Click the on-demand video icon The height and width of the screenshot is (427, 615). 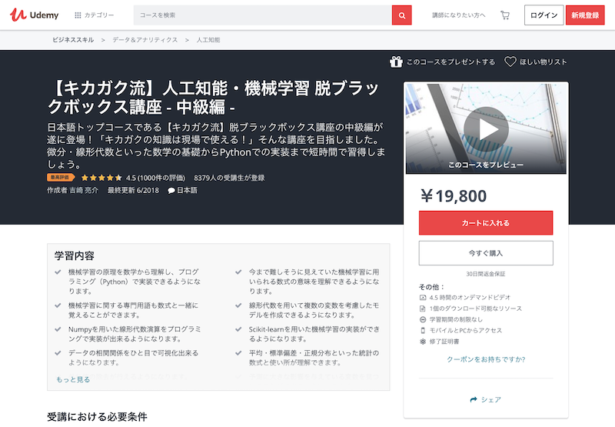423,298
